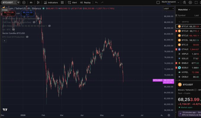Select the HYPEL row in watchlist
The width and height of the screenshot is (201, 118).
click(x=188, y=72)
